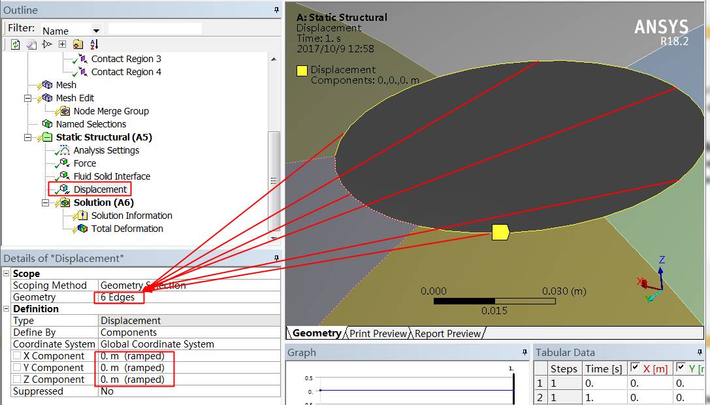Select Node Merge Group in tree

click(x=111, y=111)
